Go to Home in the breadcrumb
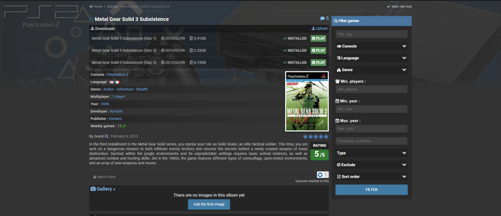The image size is (501, 216). point(96,6)
